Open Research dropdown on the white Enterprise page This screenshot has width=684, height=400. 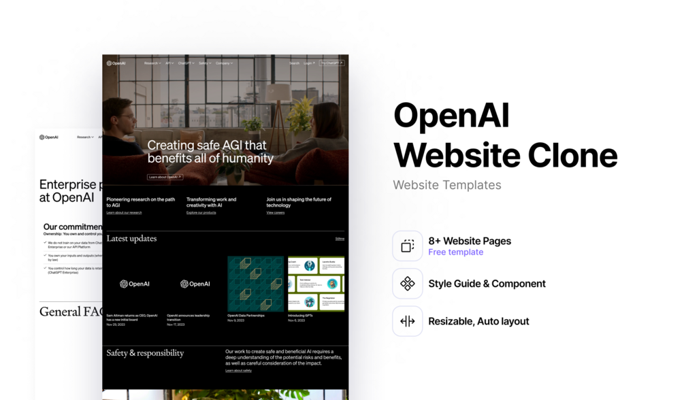coord(85,137)
